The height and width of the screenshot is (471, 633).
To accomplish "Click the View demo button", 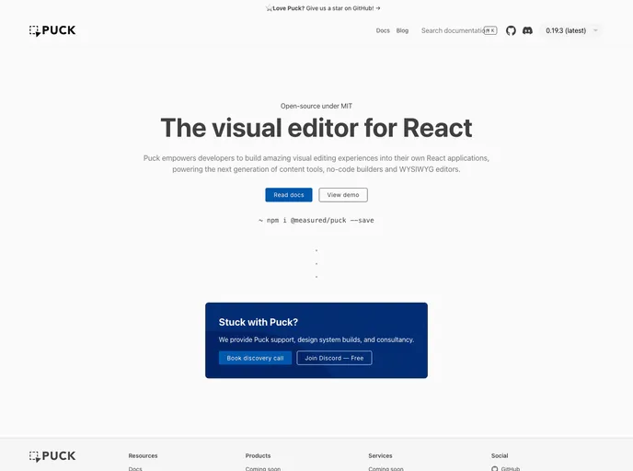I will (343, 195).
